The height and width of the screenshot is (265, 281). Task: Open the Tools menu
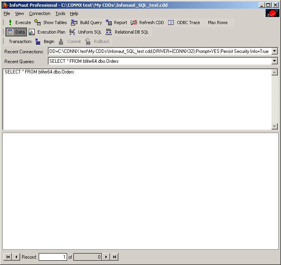[x=60, y=14]
